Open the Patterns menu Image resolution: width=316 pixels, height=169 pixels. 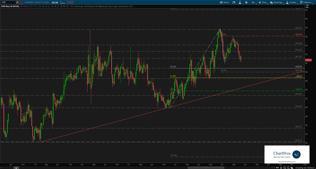point(306,2)
